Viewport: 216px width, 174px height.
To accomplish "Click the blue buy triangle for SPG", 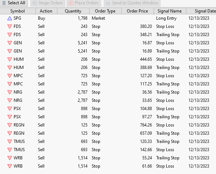I will tap(10, 18).
